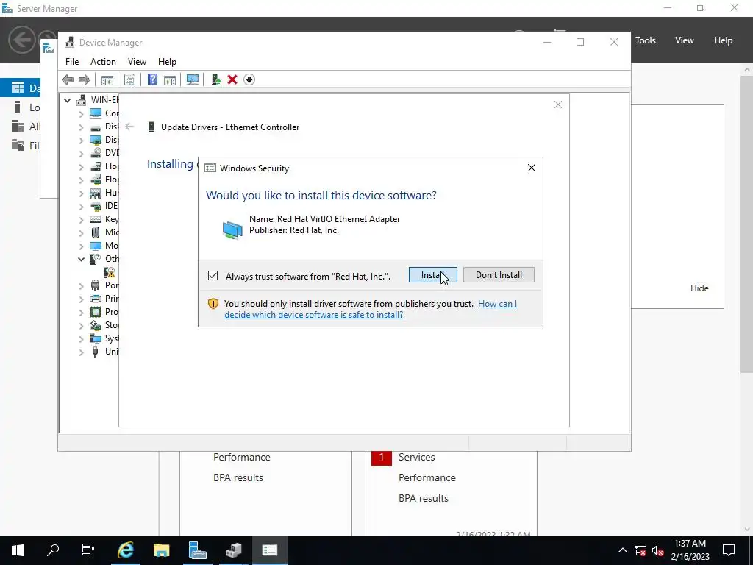Click Server Manager taskbar icon
Screen dimensions: 753x565
coord(197,550)
